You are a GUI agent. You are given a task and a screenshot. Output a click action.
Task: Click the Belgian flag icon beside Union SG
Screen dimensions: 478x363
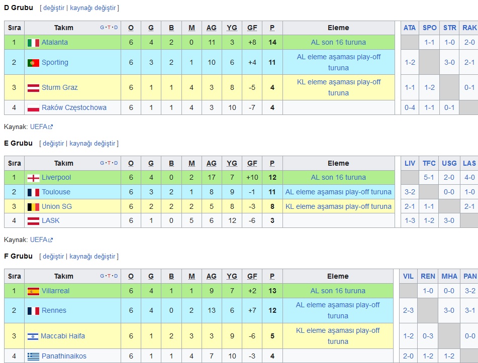(33, 207)
